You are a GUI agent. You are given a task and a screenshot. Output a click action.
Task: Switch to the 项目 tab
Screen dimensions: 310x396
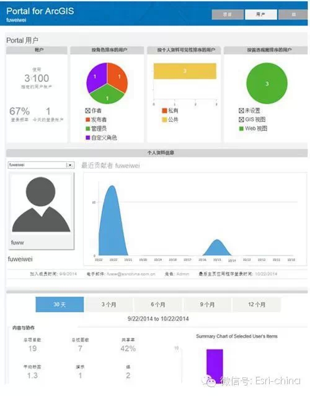tap(228, 14)
